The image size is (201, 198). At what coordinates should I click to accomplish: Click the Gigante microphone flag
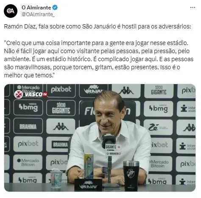click(112, 147)
